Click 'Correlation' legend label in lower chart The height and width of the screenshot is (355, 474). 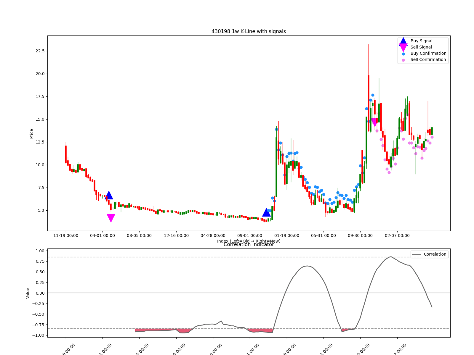(x=435, y=254)
